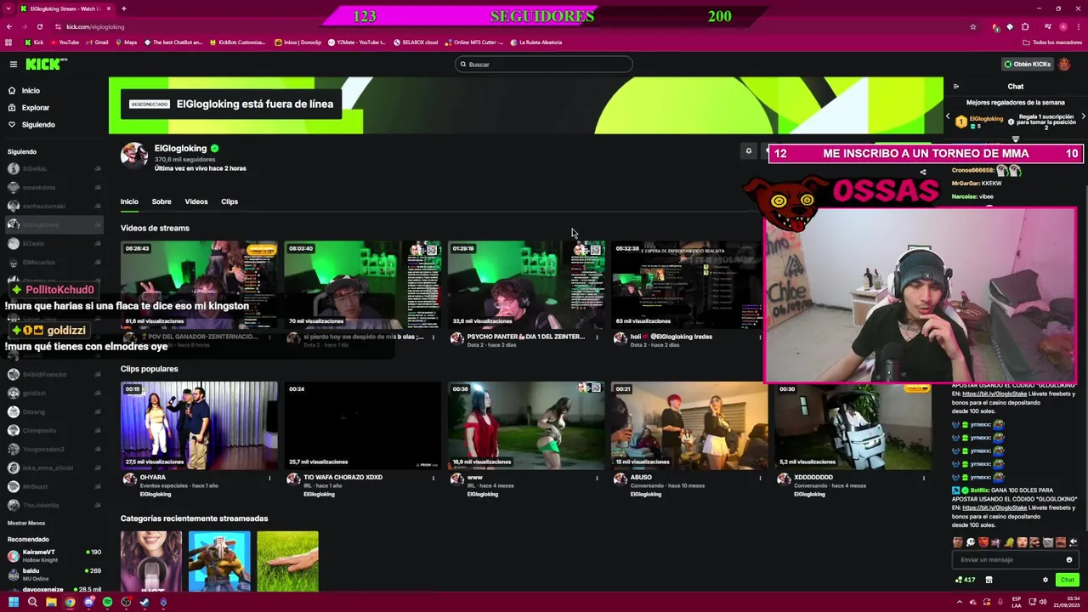Bookmark this page with the star icon
The height and width of the screenshot is (612, 1088).
(x=973, y=26)
